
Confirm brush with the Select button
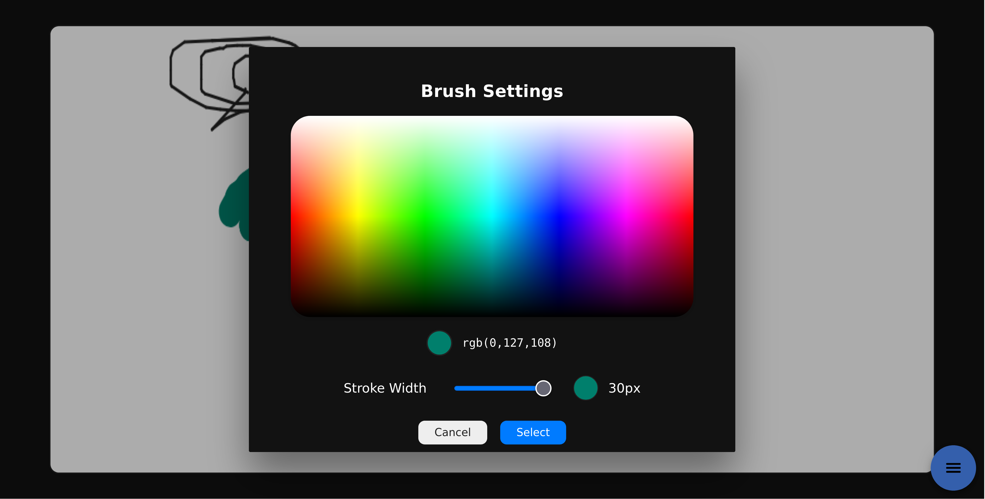pos(533,432)
